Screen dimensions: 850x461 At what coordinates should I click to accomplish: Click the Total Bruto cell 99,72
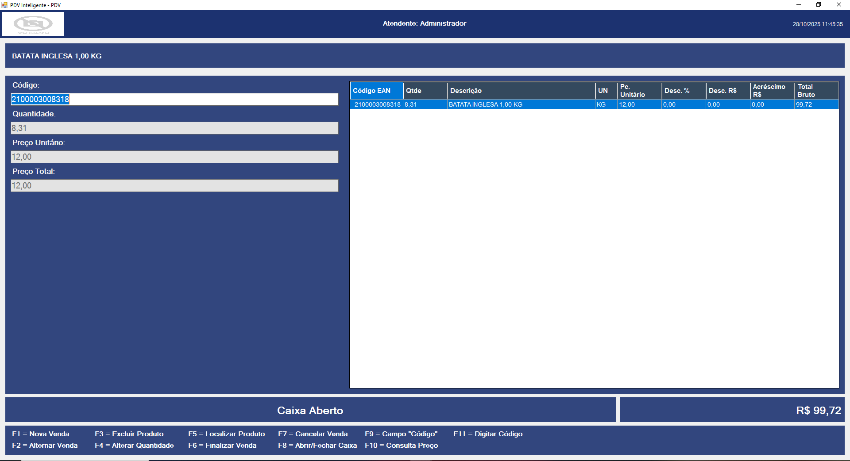[815, 105]
